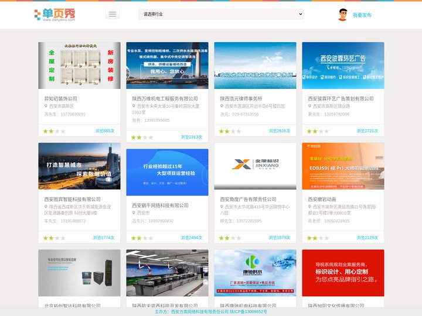Open the 打造智慧城市 banner thumbnail

(x=79, y=166)
